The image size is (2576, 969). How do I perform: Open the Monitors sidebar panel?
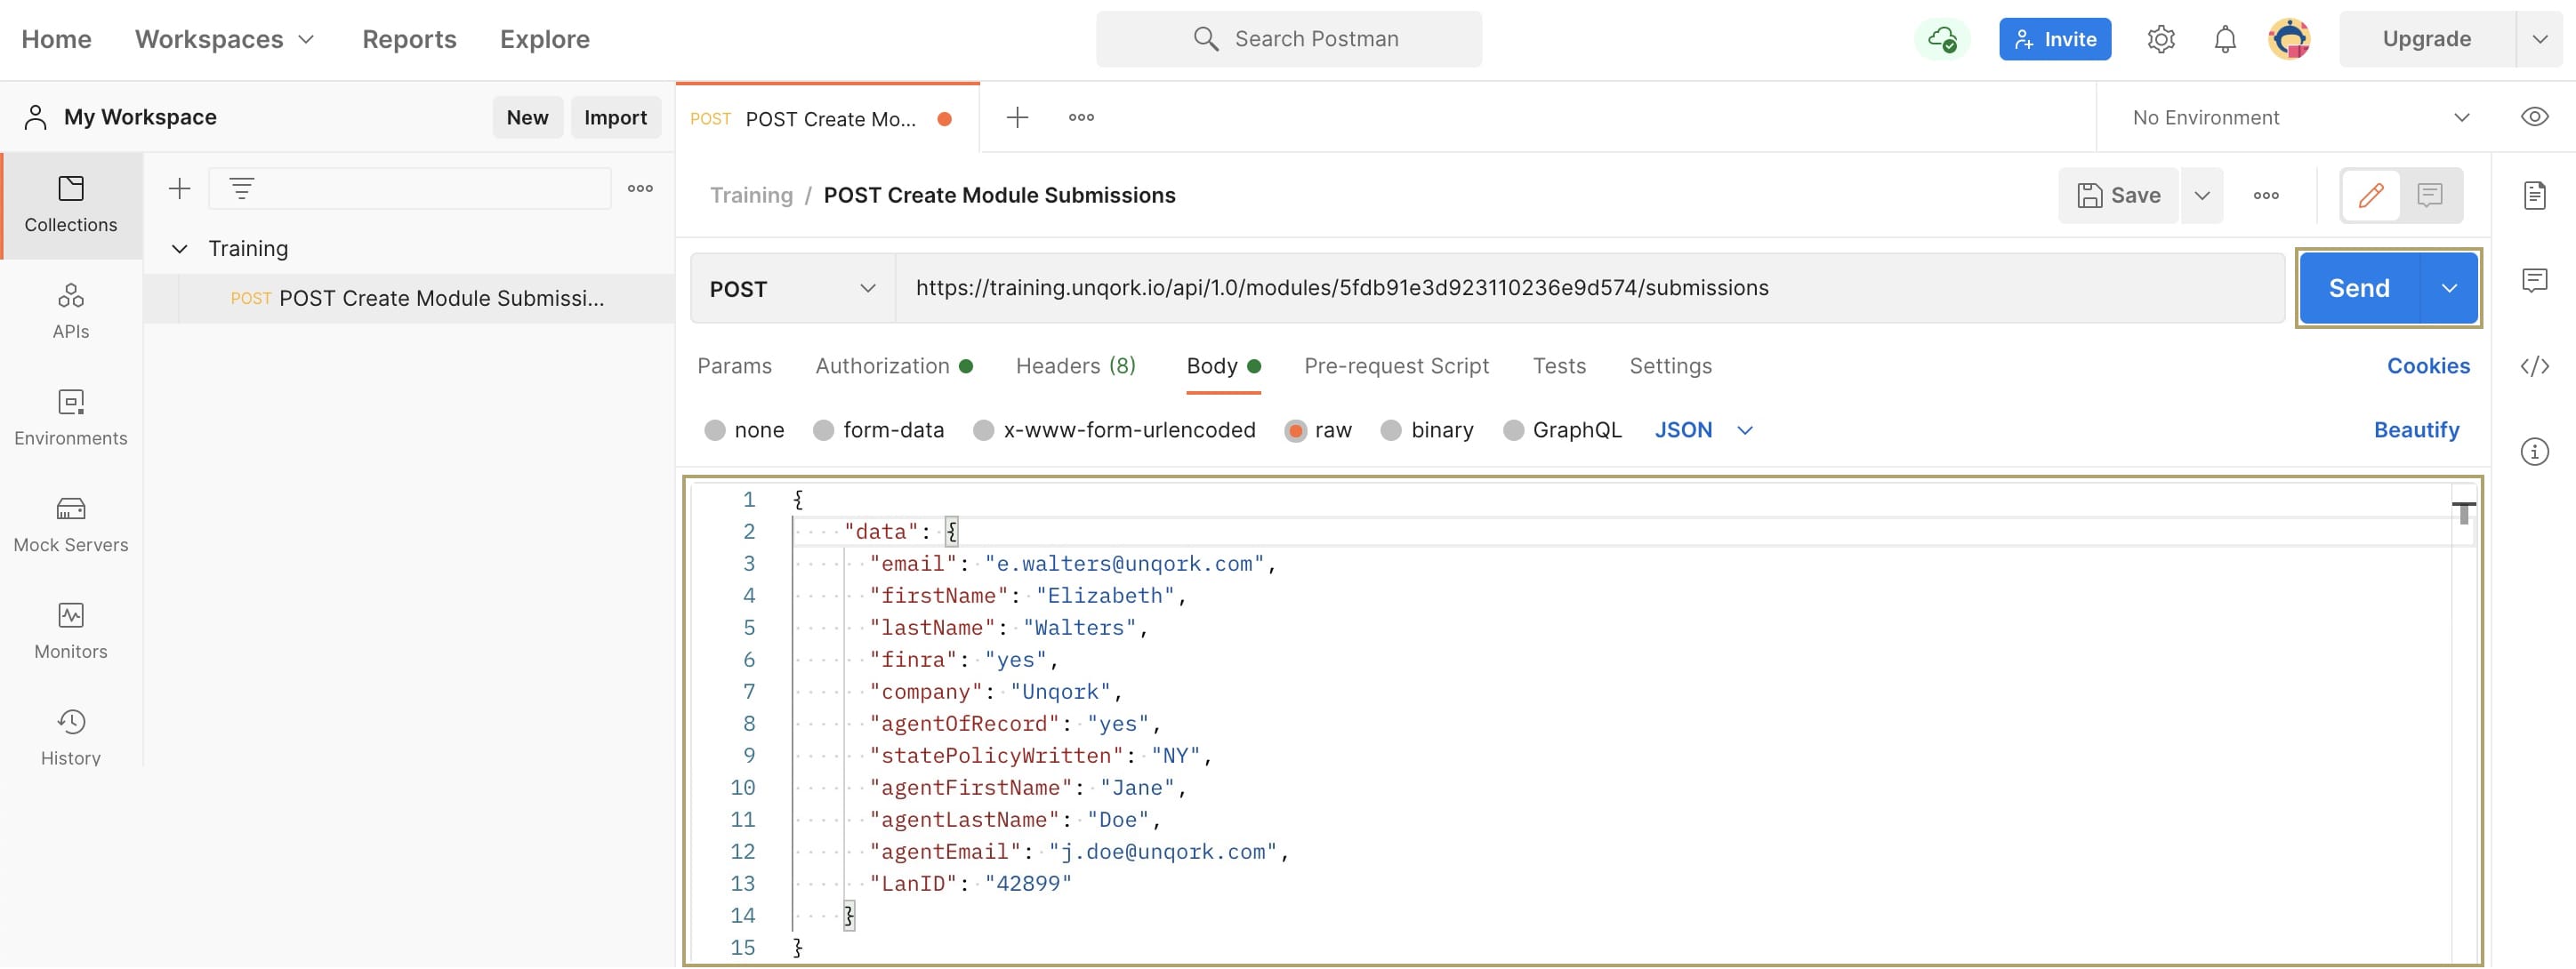(71, 631)
